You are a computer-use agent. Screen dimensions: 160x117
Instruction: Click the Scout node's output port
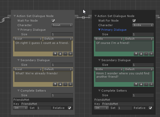click(x=77, y=17)
